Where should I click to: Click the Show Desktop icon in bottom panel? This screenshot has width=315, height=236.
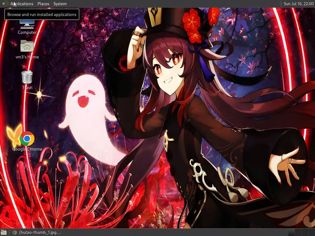(x=4, y=232)
